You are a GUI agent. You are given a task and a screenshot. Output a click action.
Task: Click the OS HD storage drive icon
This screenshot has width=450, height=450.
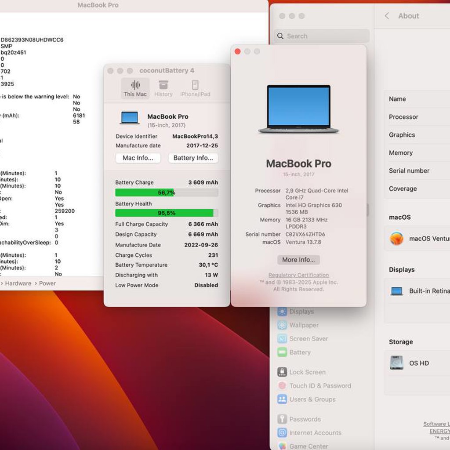[397, 363]
